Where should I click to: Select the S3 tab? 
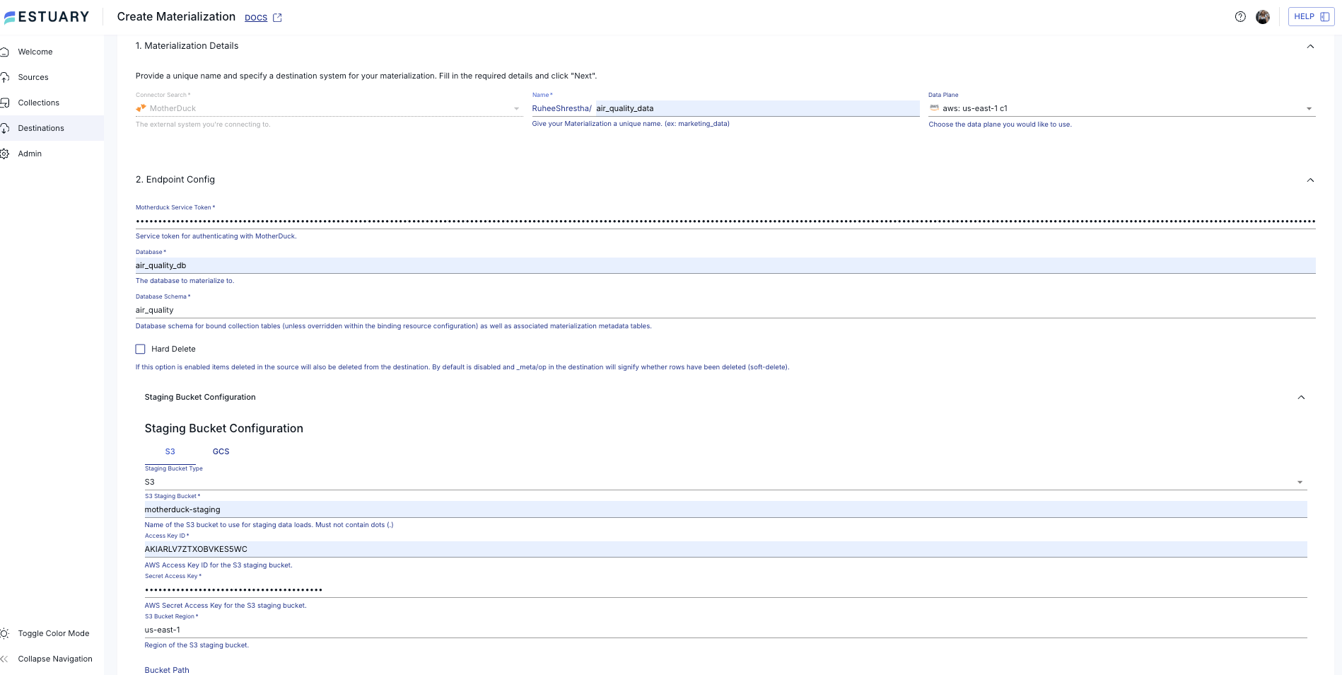pos(170,451)
